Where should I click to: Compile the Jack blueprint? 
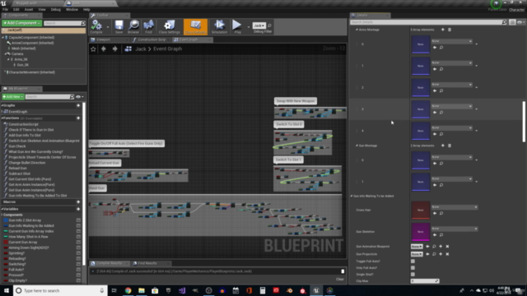96,26
